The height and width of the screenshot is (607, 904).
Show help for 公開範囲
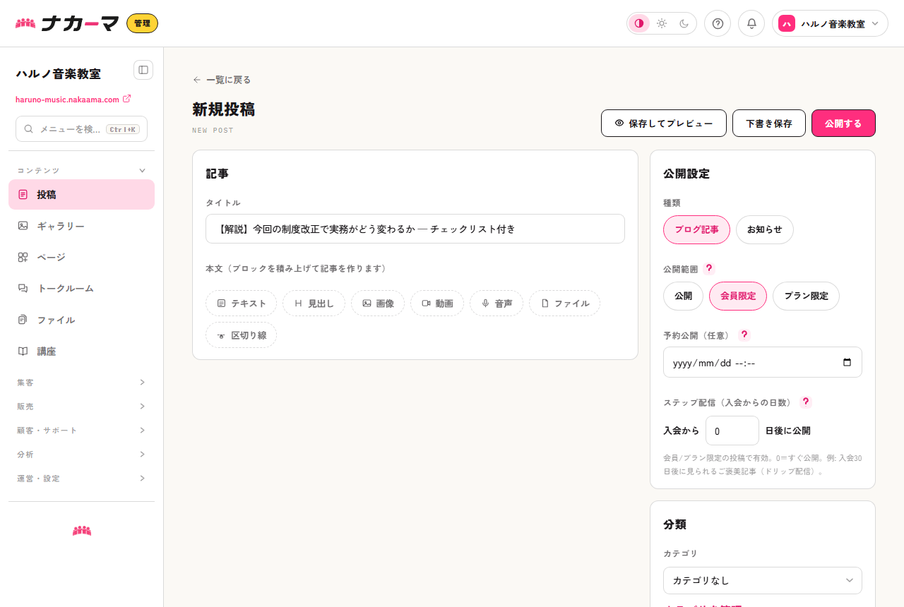709,268
